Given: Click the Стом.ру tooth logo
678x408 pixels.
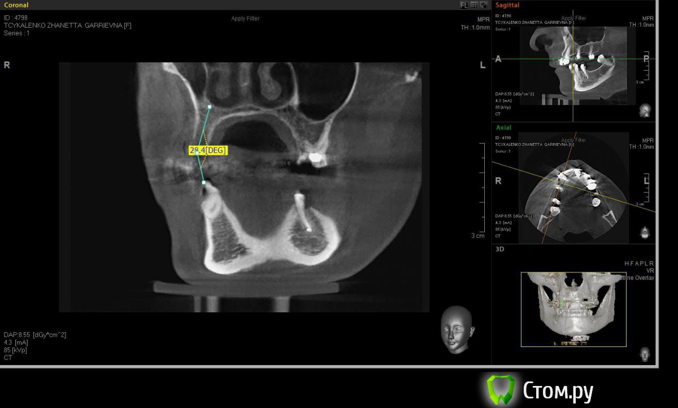Looking at the screenshot, I should tap(501, 389).
